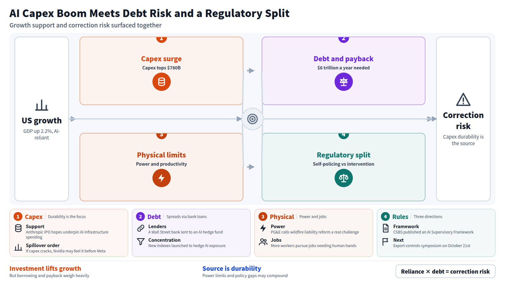This screenshot has width=505, height=284.
Task: Click the Spillover order bar chart icon
Action: 18,247
